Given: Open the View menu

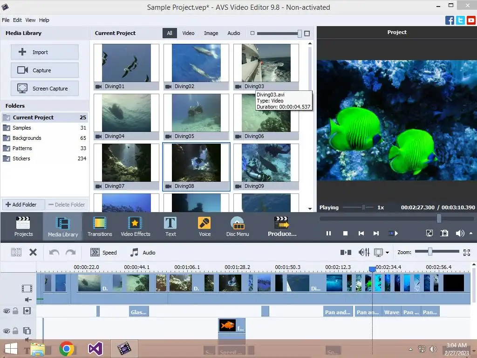Looking at the screenshot, I should (x=30, y=20).
